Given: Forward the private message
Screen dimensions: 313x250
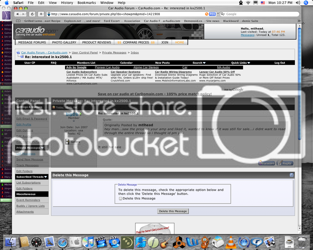Looking at the screenshot, I should pyautogui.click(x=266, y=163).
